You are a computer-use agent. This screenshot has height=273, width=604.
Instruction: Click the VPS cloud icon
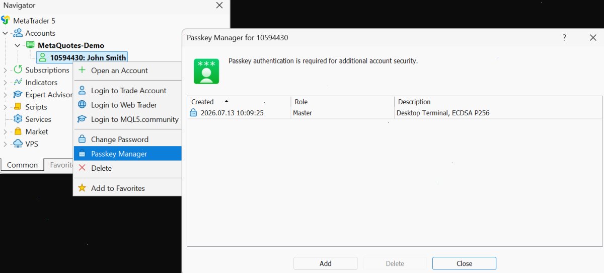pos(18,144)
